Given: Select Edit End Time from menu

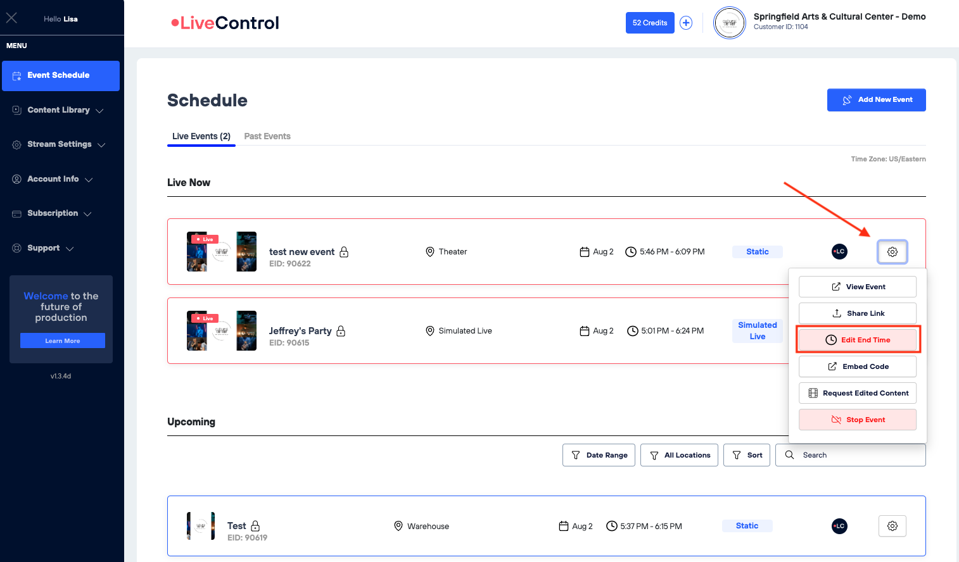Looking at the screenshot, I should tap(858, 340).
